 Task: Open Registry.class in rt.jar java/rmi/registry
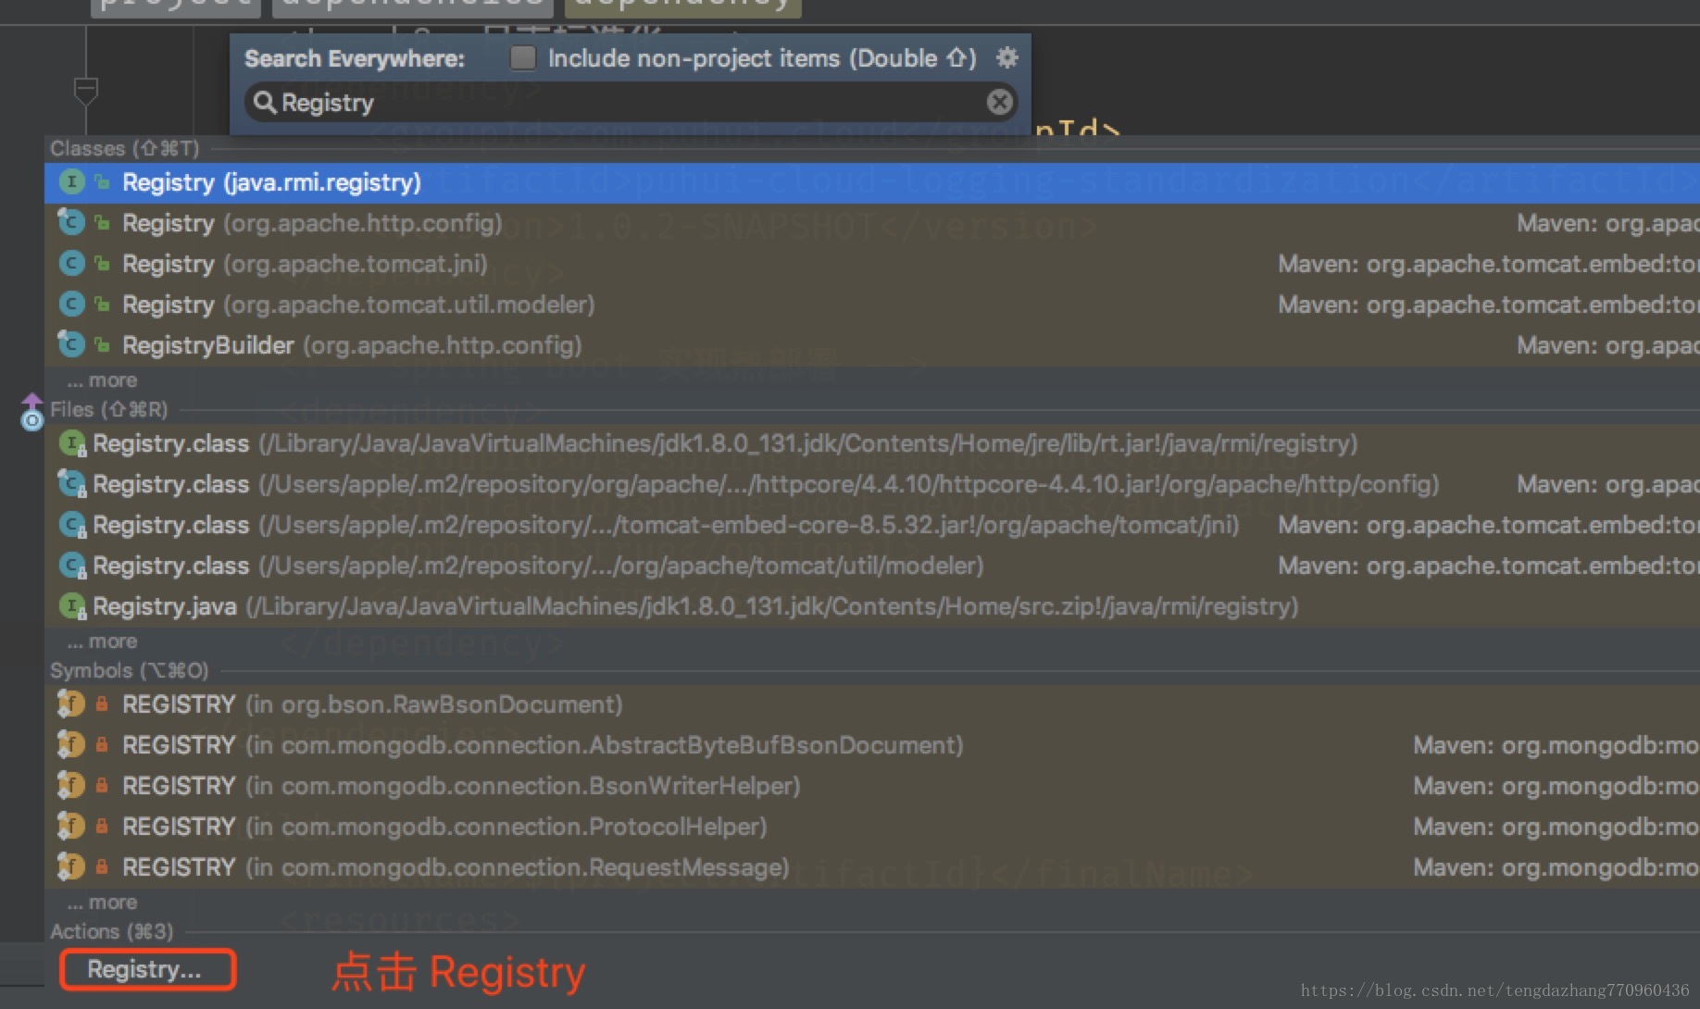(x=871, y=443)
